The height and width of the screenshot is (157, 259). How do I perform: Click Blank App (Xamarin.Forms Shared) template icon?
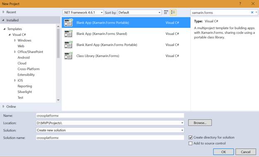[x=68, y=34]
